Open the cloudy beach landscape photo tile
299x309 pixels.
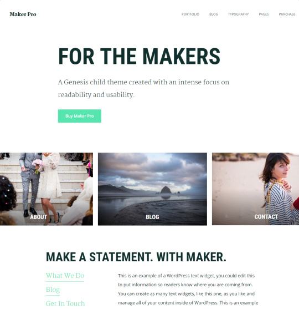click(x=152, y=189)
